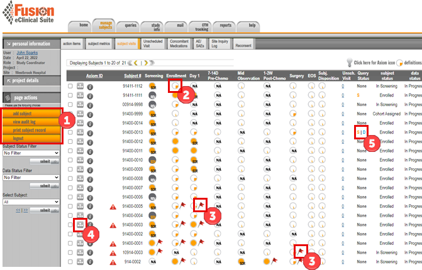This screenshot has height=270, width=422.
Task: Open Surgery NA icon for subject 91400-0011
Action: [x=293, y=151]
